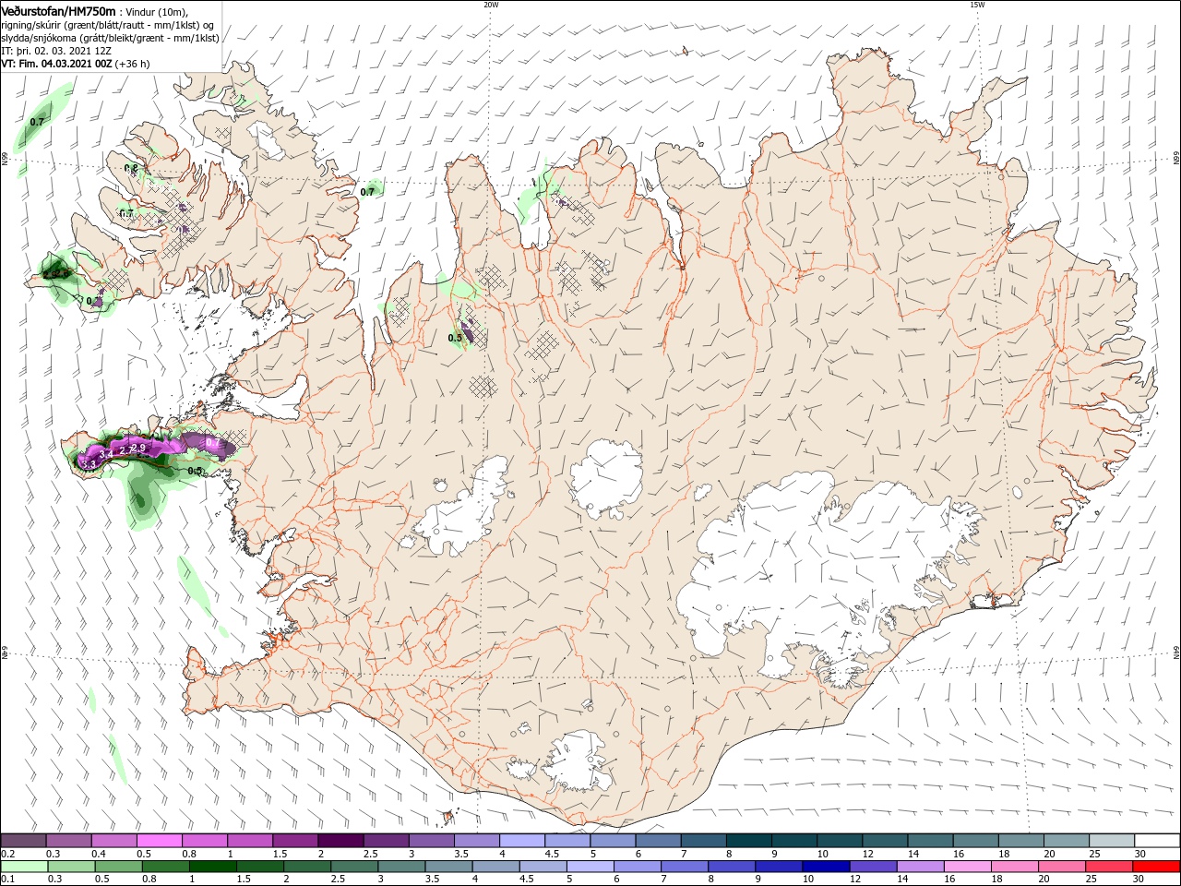The height and width of the screenshot is (886, 1181).
Task: Click the violet swatch labeled 12 in the bottom legend row
Action: [872, 868]
